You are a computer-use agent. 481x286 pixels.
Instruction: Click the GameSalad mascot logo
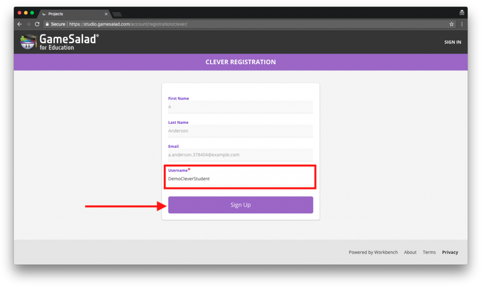click(28, 42)
